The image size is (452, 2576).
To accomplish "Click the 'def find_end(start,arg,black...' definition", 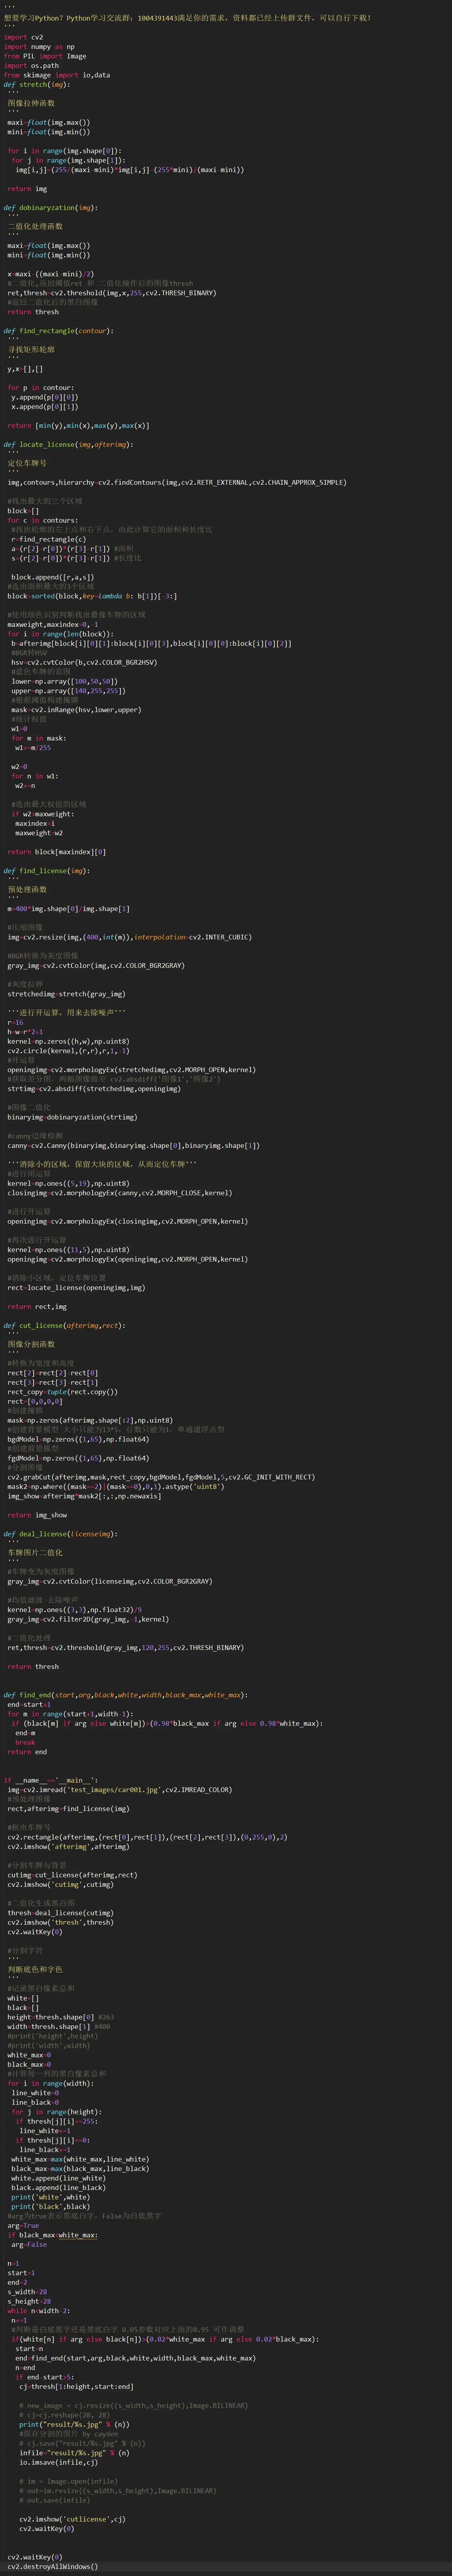I will (x=126, y=1695).
